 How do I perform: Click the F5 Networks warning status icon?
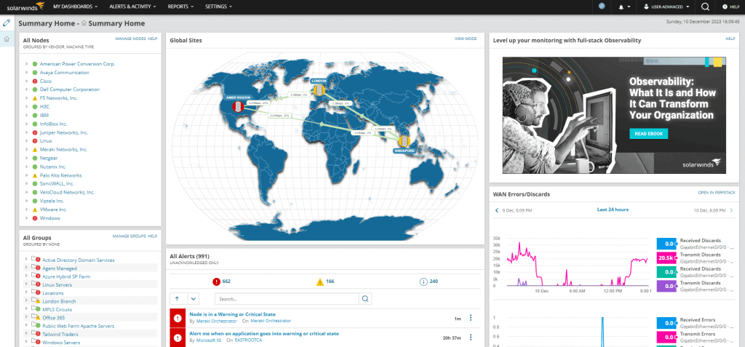click(35, 98)
